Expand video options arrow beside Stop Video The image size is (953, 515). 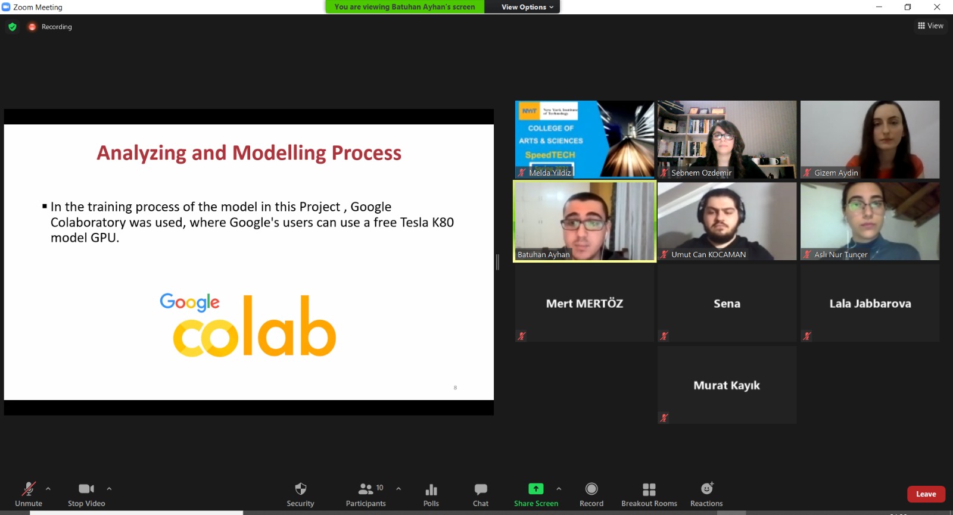(109, 489)
